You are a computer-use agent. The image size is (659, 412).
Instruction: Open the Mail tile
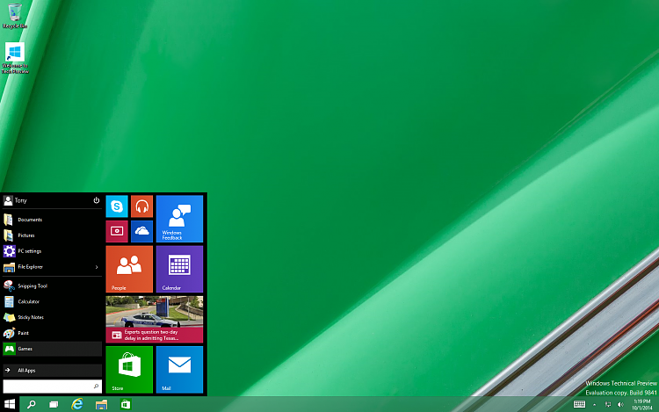(x=179, y=370)
